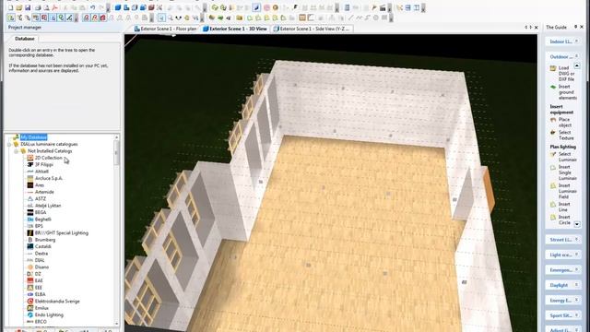Create a new project with the New icon

11,7
